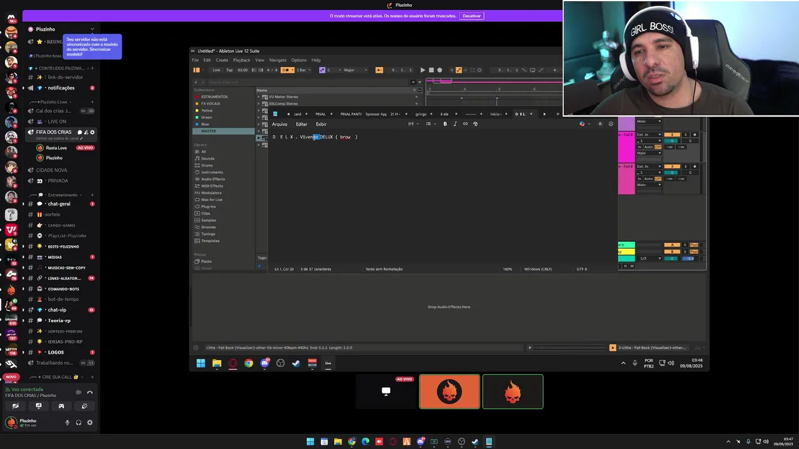Screen dimensions: 799x449
Task: Open Ableton Create menu
Action: click(x=222, y=60)
